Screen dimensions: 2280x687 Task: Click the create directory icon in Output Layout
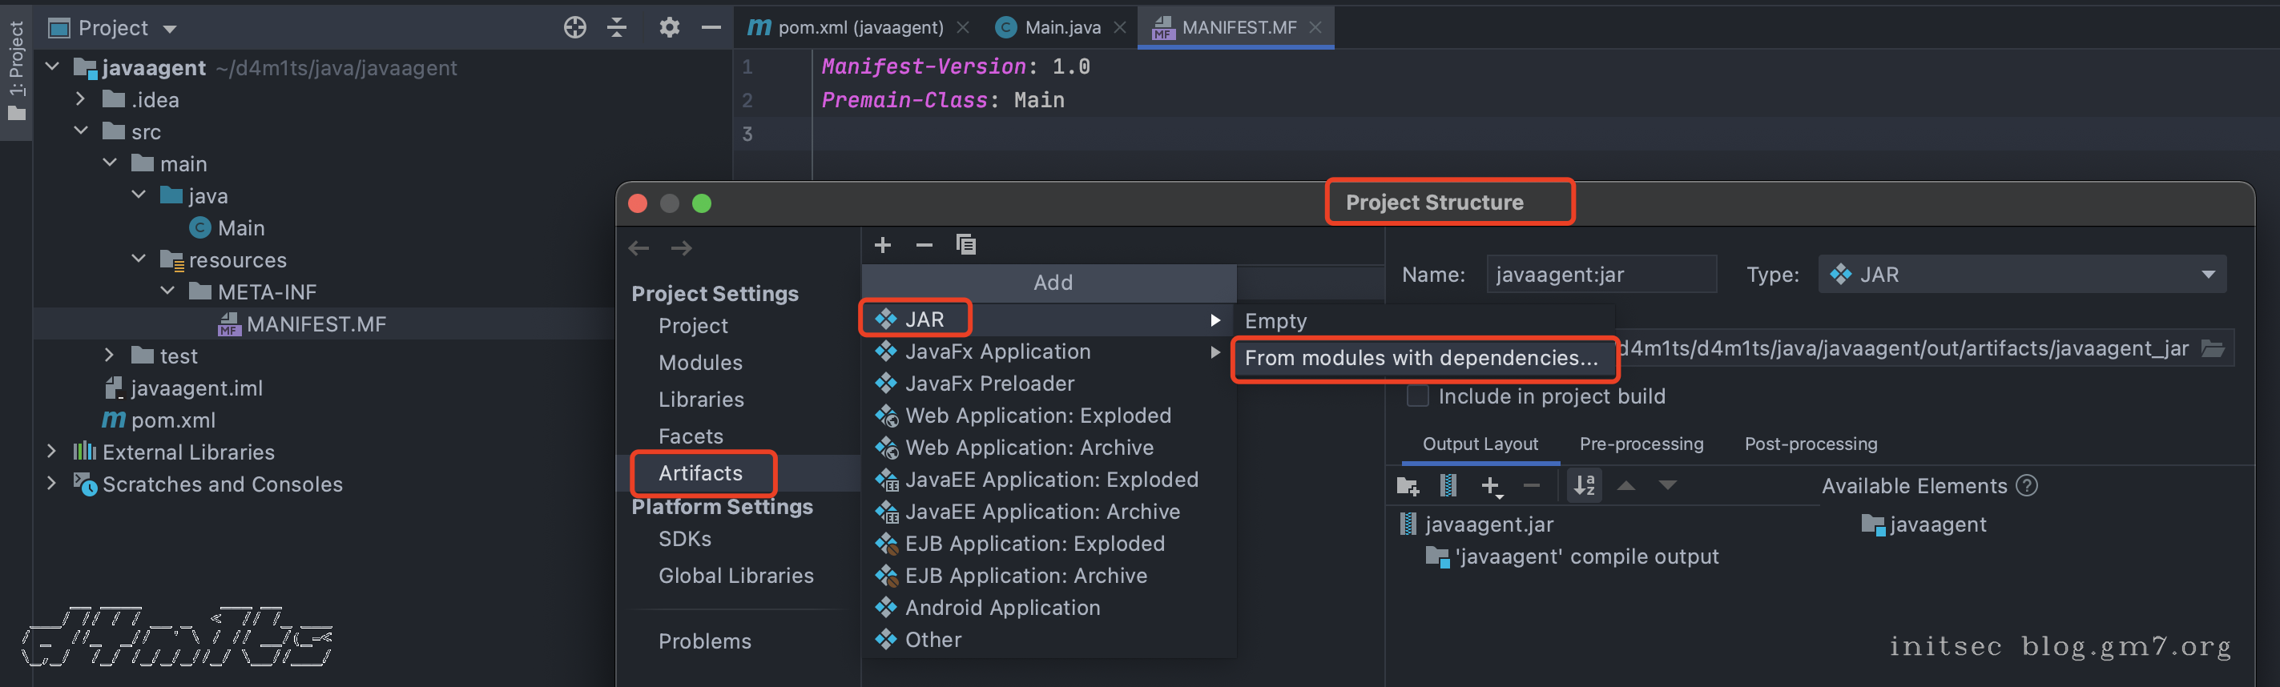tap(1407, 485)
